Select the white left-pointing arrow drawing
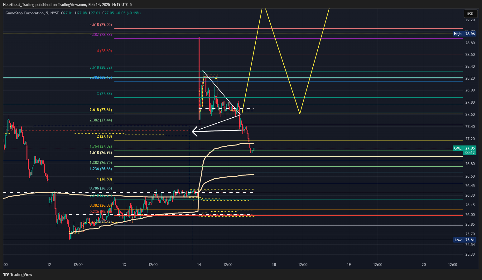482x280 pixels. coord(217,131)
